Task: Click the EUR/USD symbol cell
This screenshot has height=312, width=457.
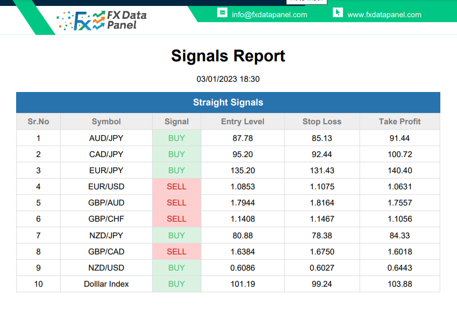Action: (106, 187)
